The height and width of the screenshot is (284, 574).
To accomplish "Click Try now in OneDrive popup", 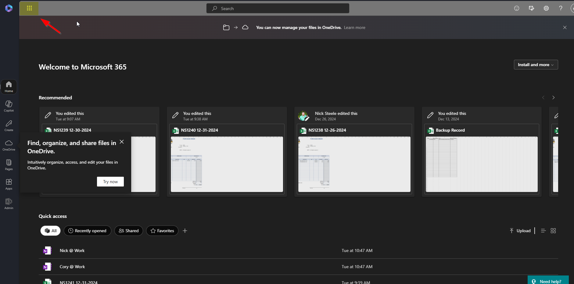I will coord(110,182).
